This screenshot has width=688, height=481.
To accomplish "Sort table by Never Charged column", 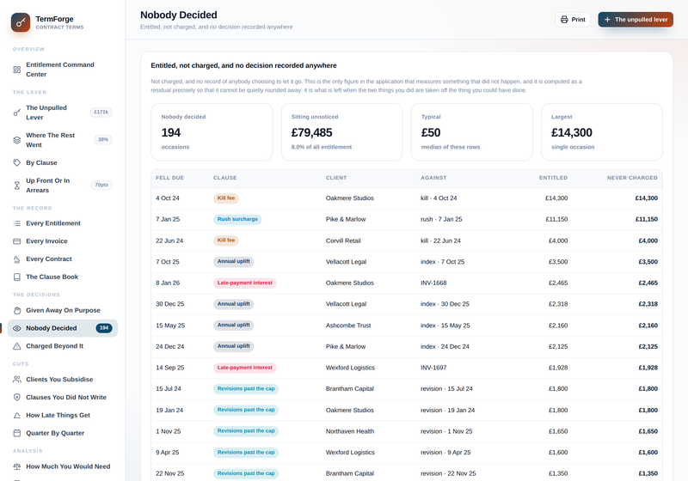I will (x=632, y=178).
